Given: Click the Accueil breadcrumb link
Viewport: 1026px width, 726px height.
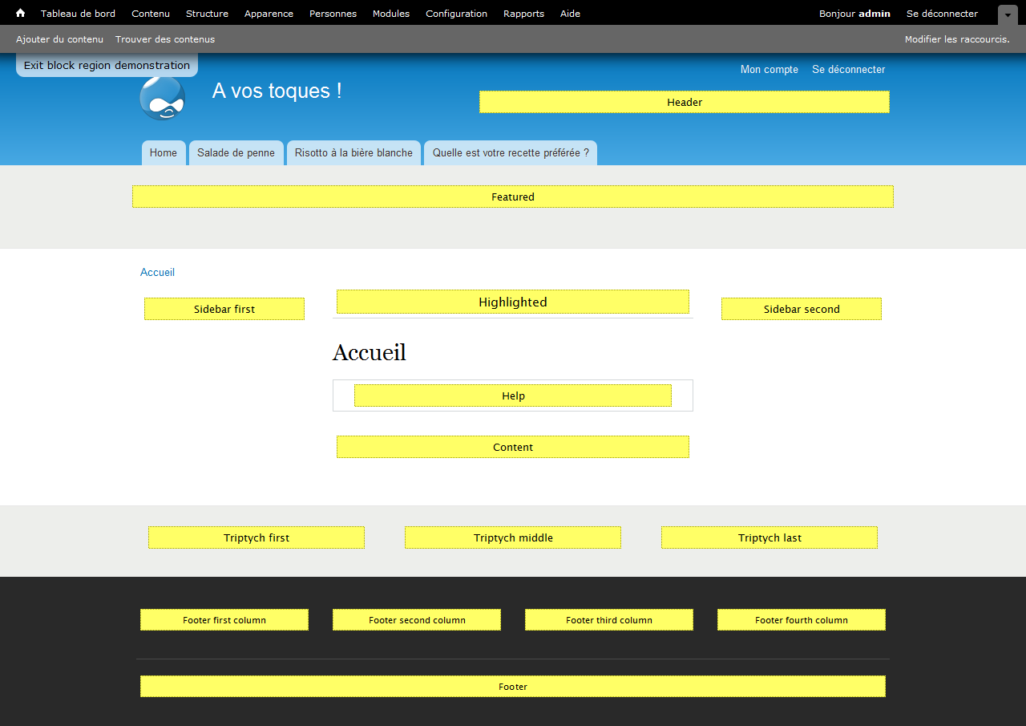Looking at the screenshot, I should (x=157, y=272).
